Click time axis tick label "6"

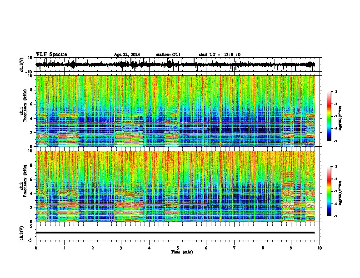click(206, 248)
